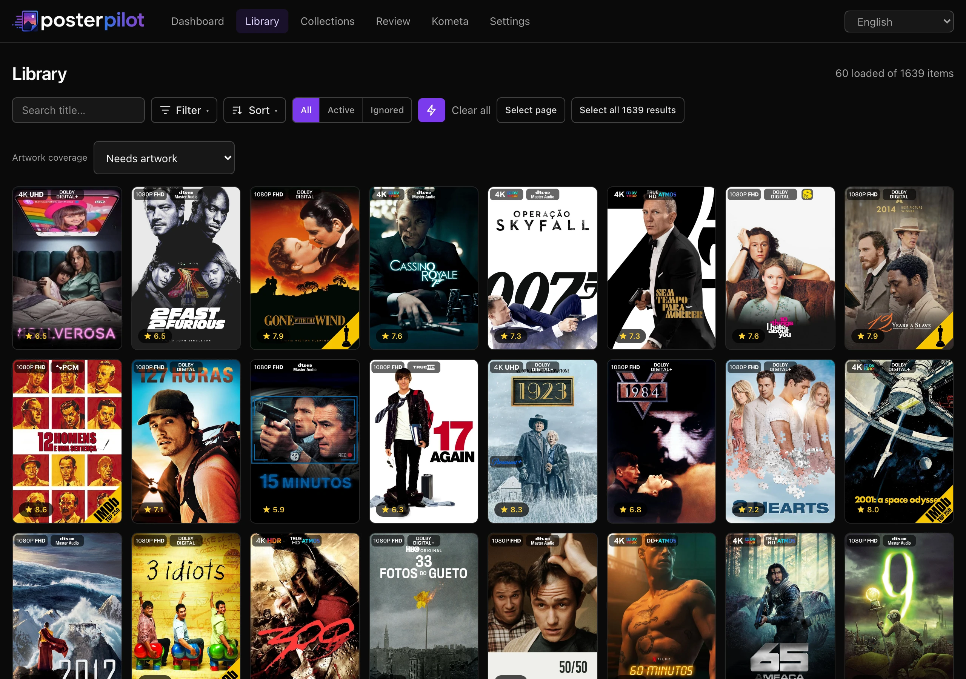This screenshot has height=679, width=966.
Task: Click the 7.1 star rating on 127 Horas
Action: [x=154, y=510]
